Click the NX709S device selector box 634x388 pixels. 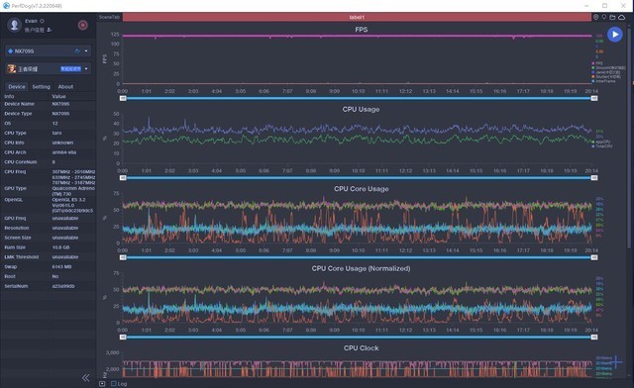click(49, 50)
